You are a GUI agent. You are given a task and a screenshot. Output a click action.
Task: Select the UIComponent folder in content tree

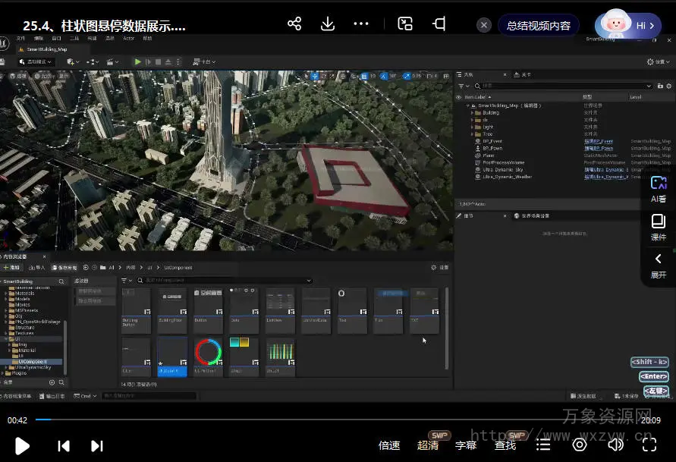(x=32, y=361)
